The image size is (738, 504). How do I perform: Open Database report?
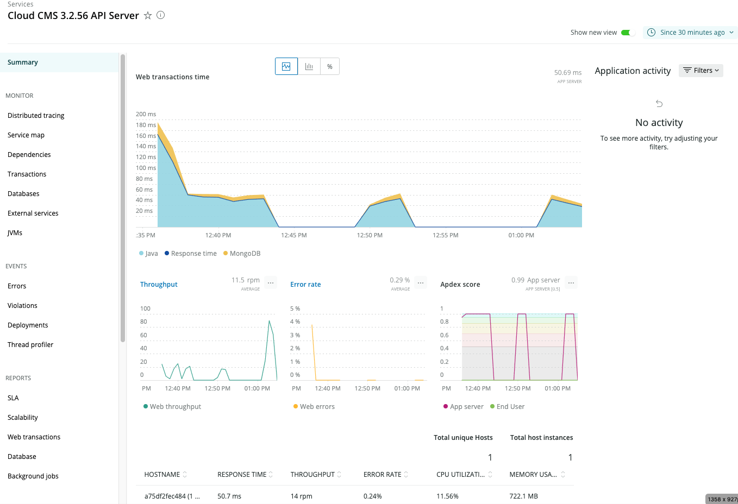click(22, 457)
